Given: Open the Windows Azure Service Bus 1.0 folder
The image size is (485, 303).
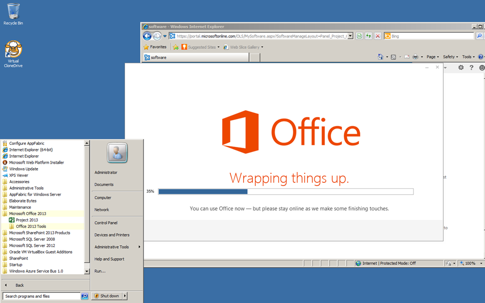Looking at the screenshot, I should (33, 271).
